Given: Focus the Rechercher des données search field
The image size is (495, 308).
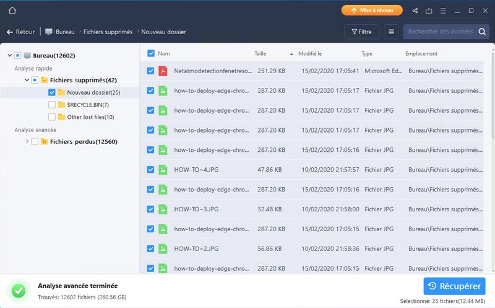Looking at the screenshot, I should [x=441, y=32].
